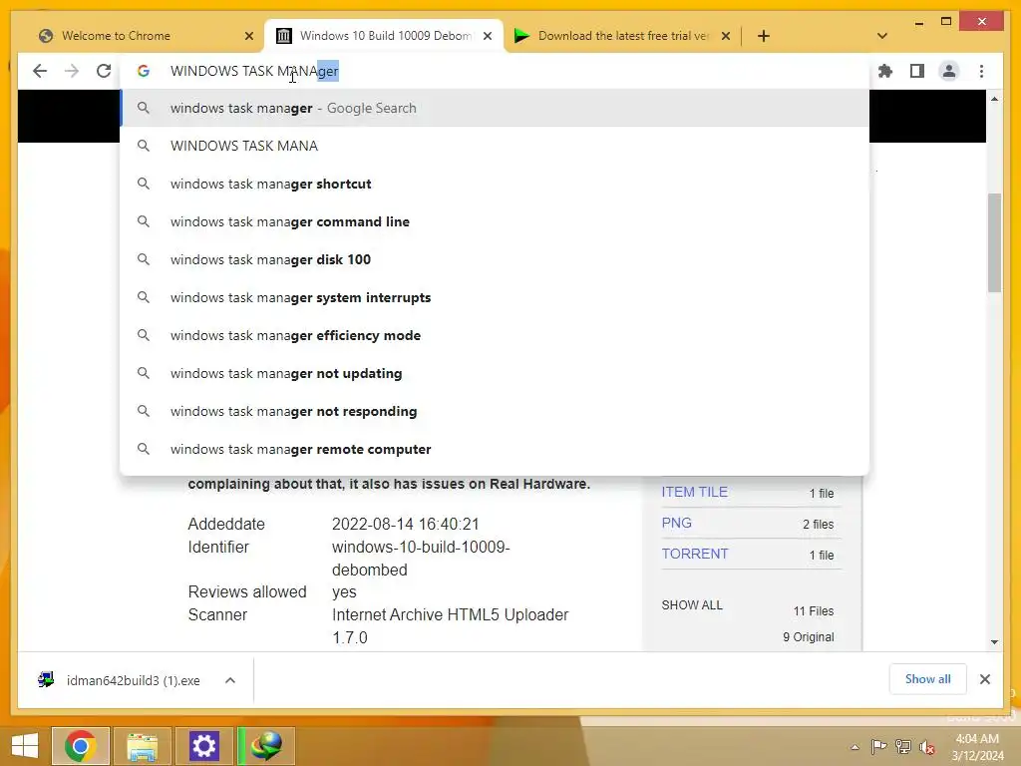The width and height of the screenshot is (1021, 766).
Task: Click the page scrollbar down arrow
Action: [x=994, y=641]
